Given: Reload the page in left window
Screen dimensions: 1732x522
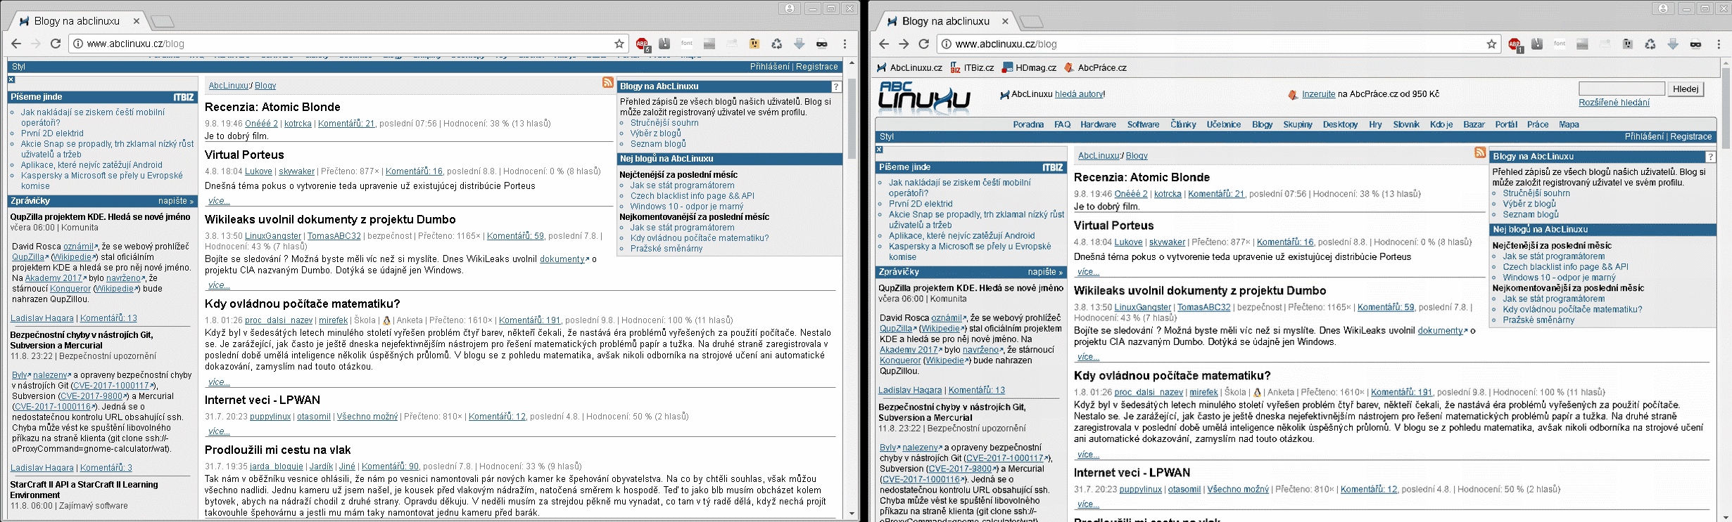Looking at the screenshot, I should click(56, 44).
